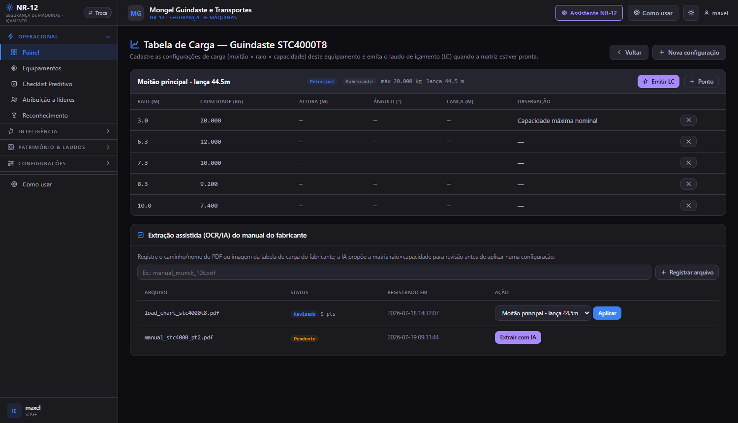Click the Configurações sliders icon
The image size is (738, 423).
[11, 163]
